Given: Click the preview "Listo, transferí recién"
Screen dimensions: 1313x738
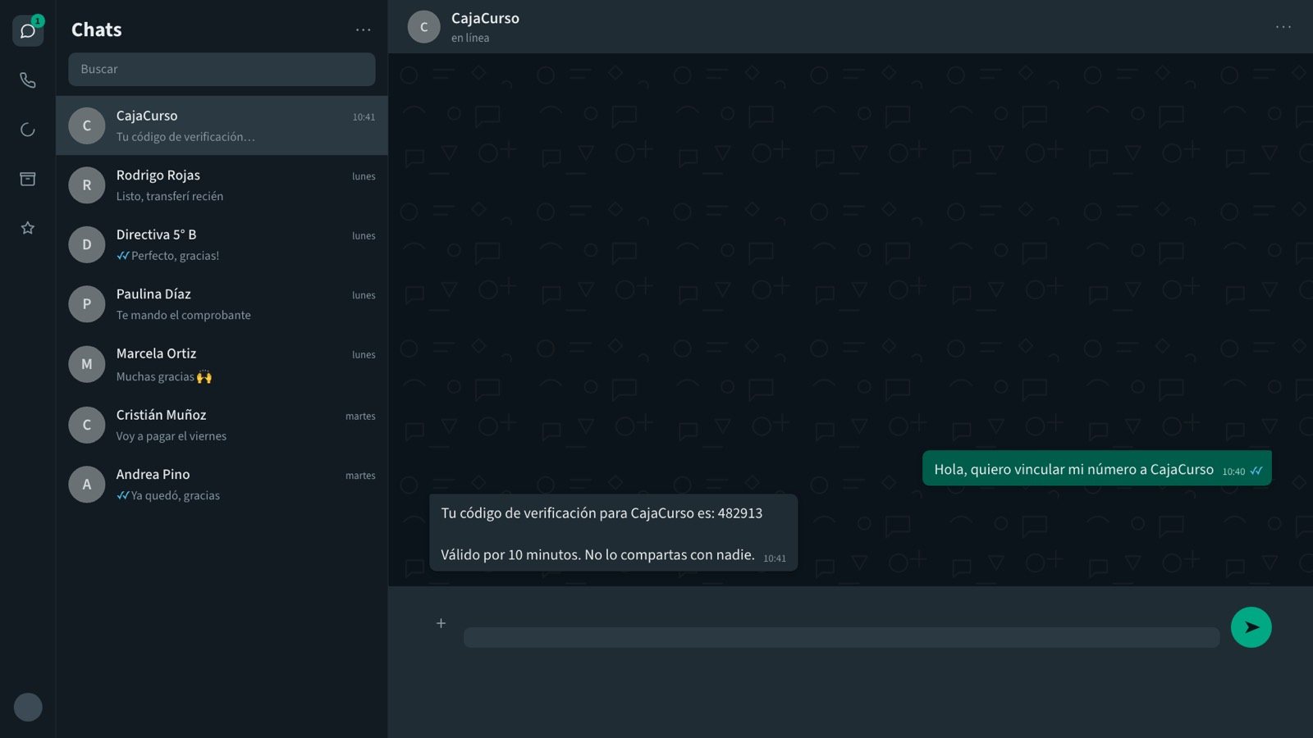Looking at the screenshot, I should coord(170,197).
